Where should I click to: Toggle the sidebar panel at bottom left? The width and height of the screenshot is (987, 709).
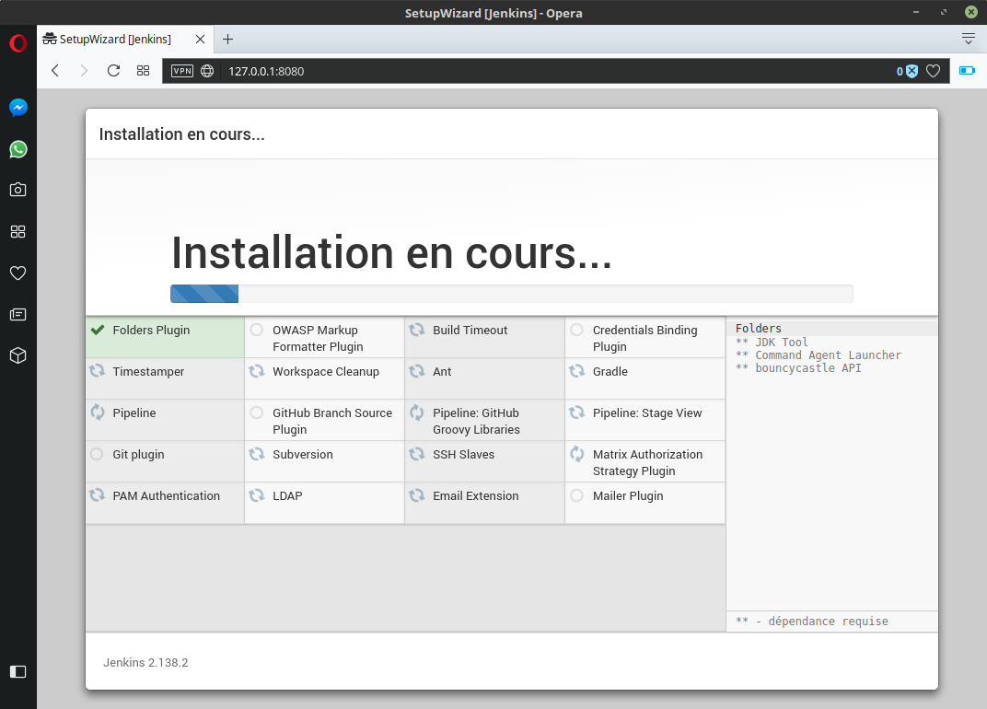pyautogui.click(x=17, y=671)
